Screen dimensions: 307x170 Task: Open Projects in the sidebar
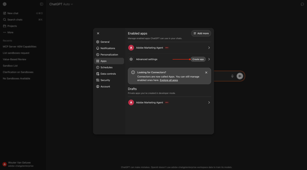(x=23, y=26)
